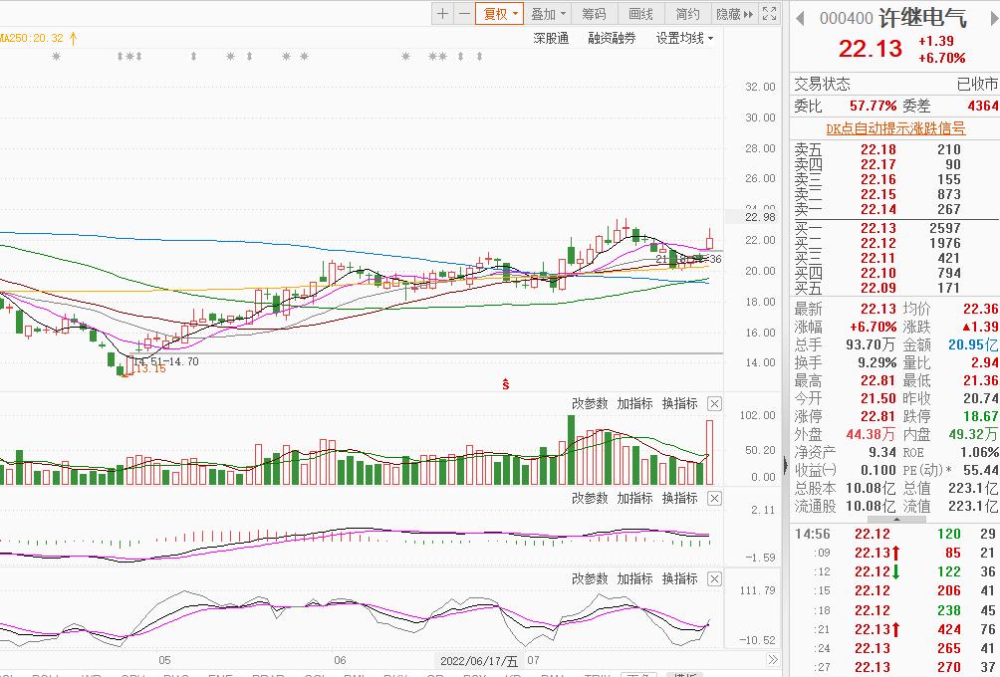Close the MACD indicator sub-panel
Viewport: 1000px width, 677px height.
click(714, 498)
